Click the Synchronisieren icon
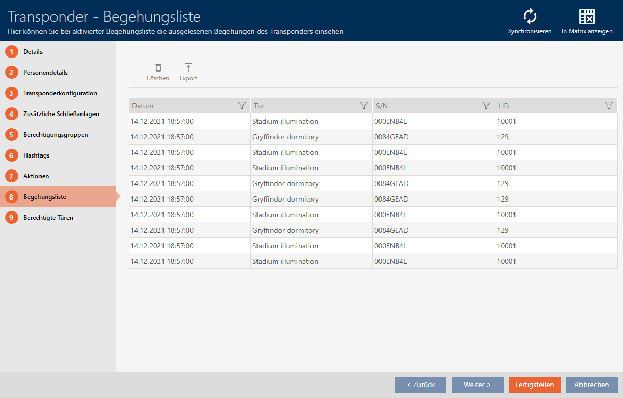This screenshot has height=398, width=623. tap(530, 17)
